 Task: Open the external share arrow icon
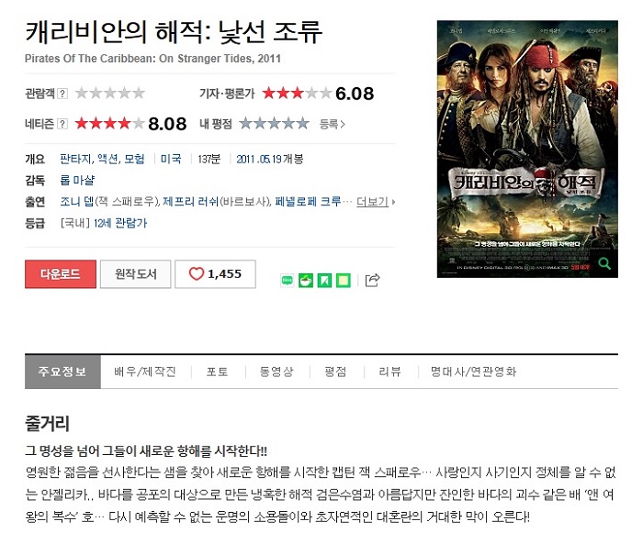click(372, 280)
